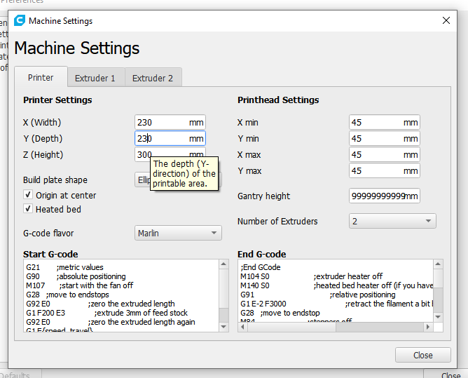The image size is (468, 378).
Task: Click the X (Width) input field
Action: [x=170, y=123]
